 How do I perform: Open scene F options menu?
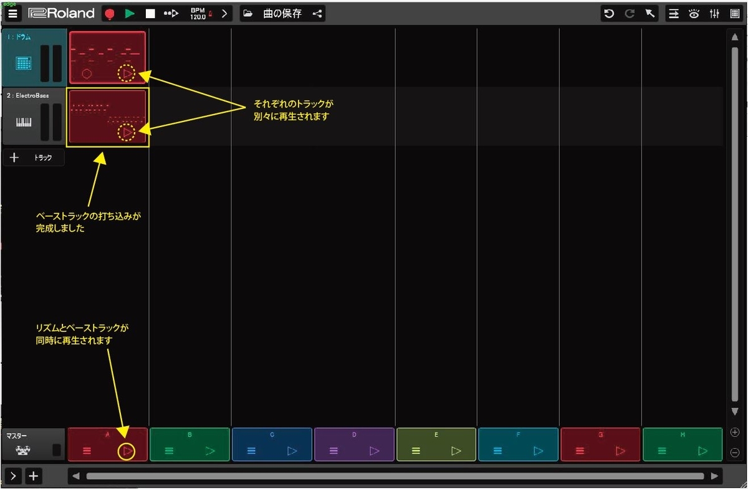(498, 450)
